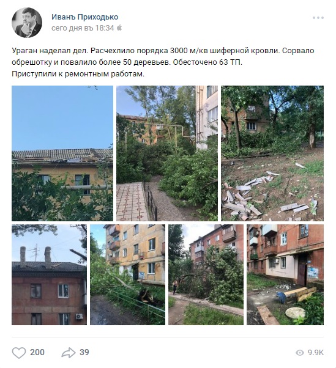
Task: Click the Apple device icon by timestamp
Action: pyautogui.click(x=119, y=28)
